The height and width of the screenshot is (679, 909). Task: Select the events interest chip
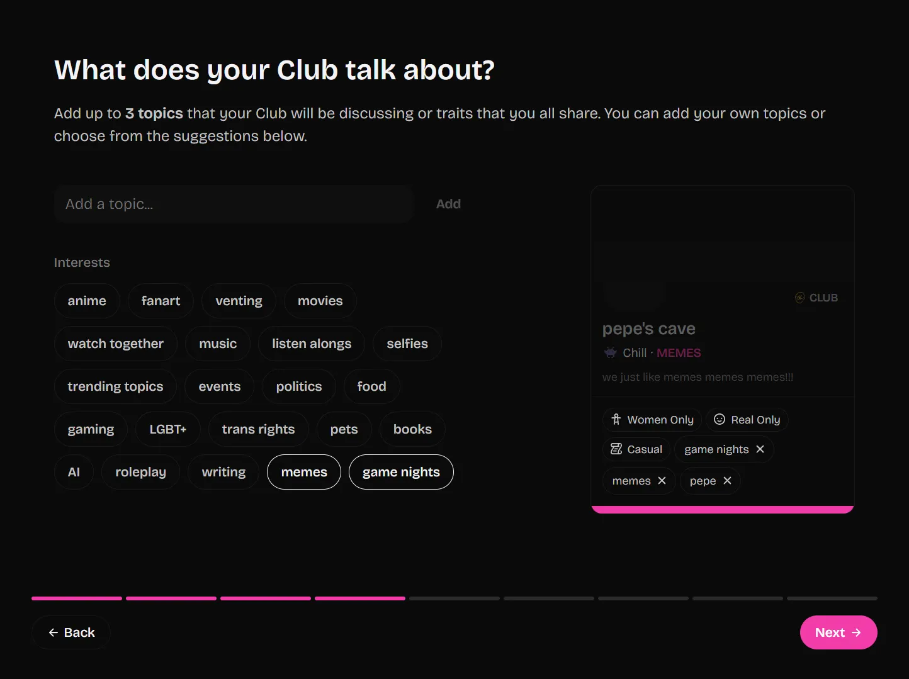coord(220,386)
